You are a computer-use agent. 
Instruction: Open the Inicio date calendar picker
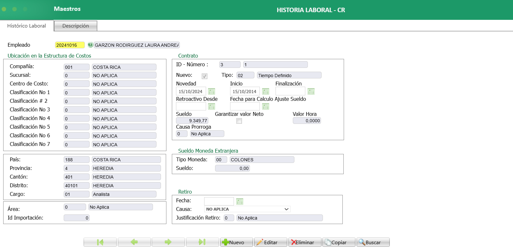[x=266, y=92]
